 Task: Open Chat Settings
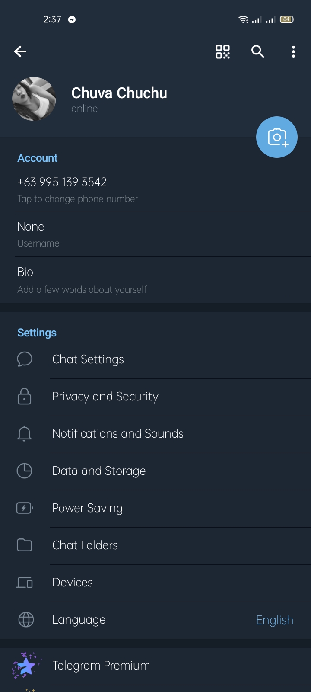pos(88,359)
